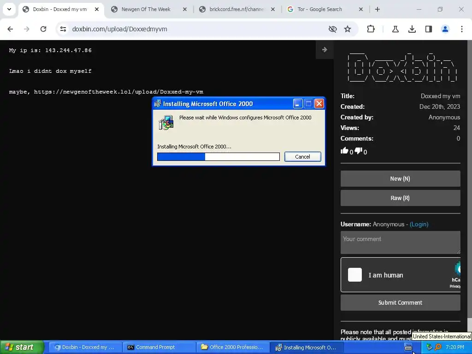Open the tab search dropdown chevron

click(9, 9)
